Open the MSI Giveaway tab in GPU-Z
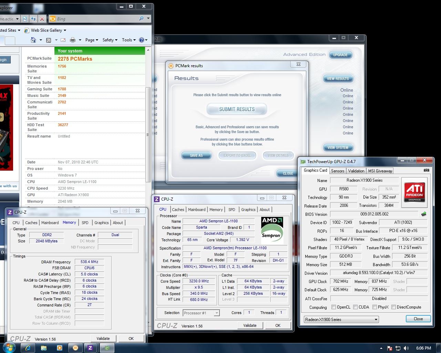This screenshot has height=353, width=441. (x=380, y=171)
